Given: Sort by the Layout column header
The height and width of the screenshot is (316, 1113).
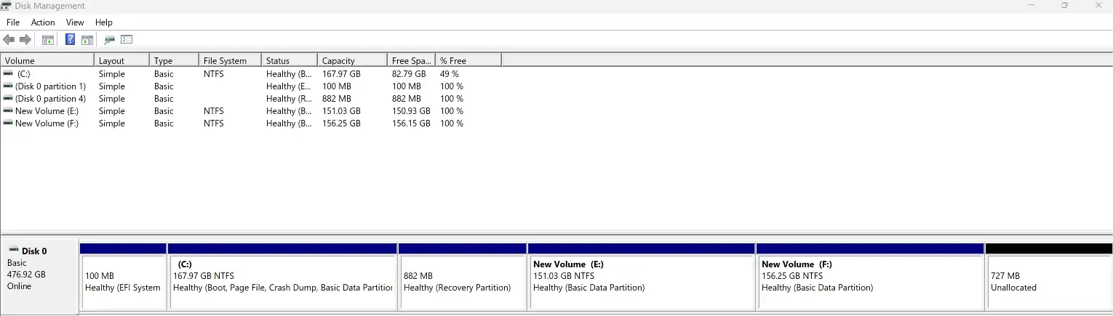Looking at the screenshot, I should (x=121, y=60).
